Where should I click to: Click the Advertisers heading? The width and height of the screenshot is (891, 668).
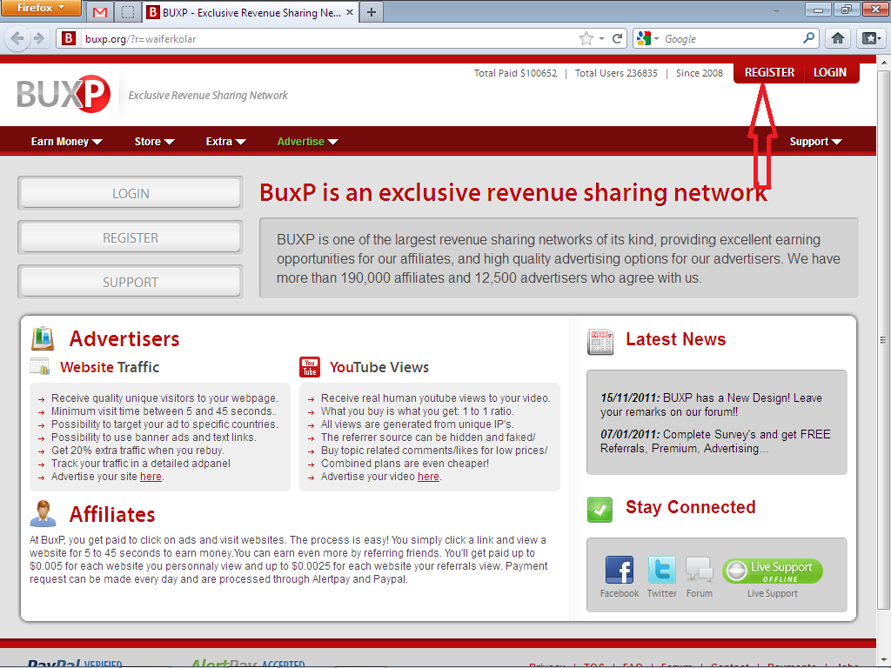click(x=124, y=338)
